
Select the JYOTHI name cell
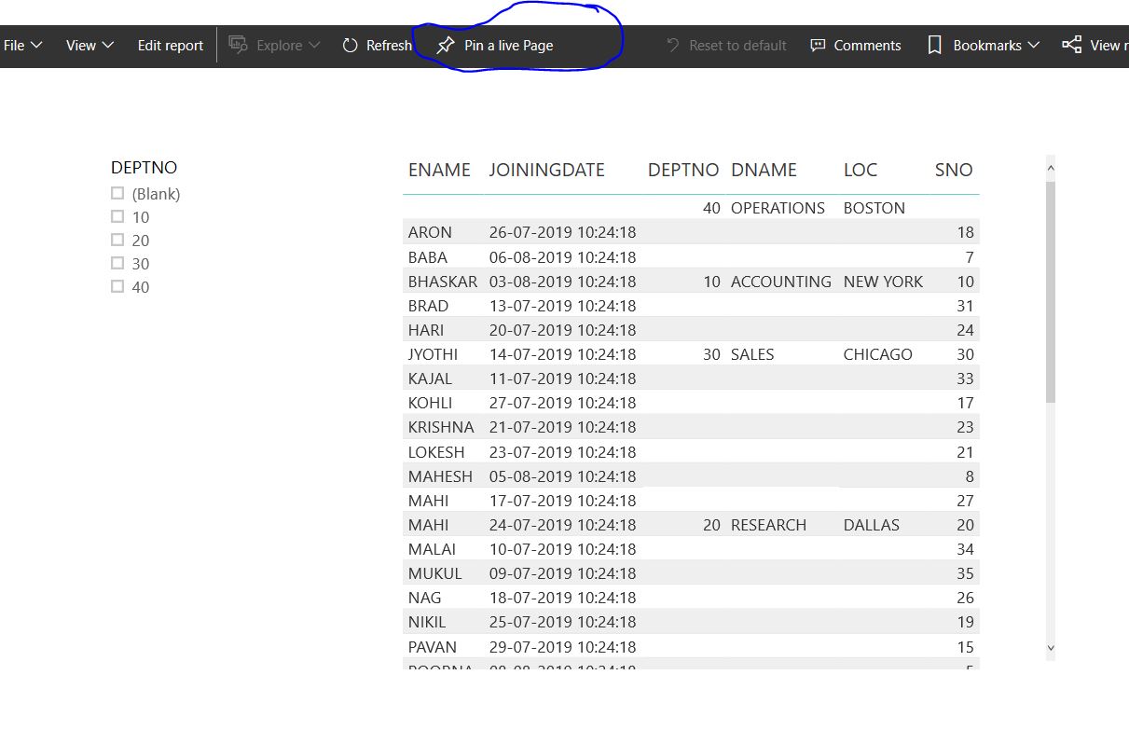(433, 354)
